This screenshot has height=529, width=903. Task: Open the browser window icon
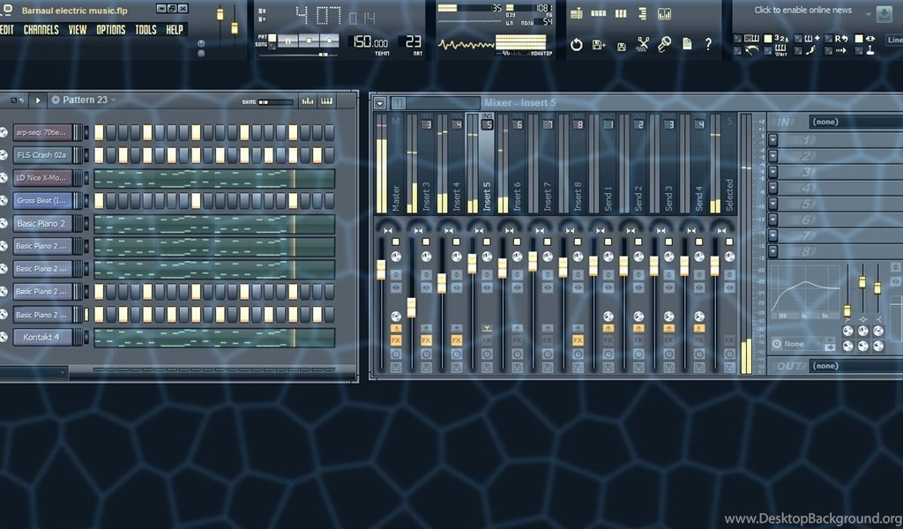[x=643, y=14]
